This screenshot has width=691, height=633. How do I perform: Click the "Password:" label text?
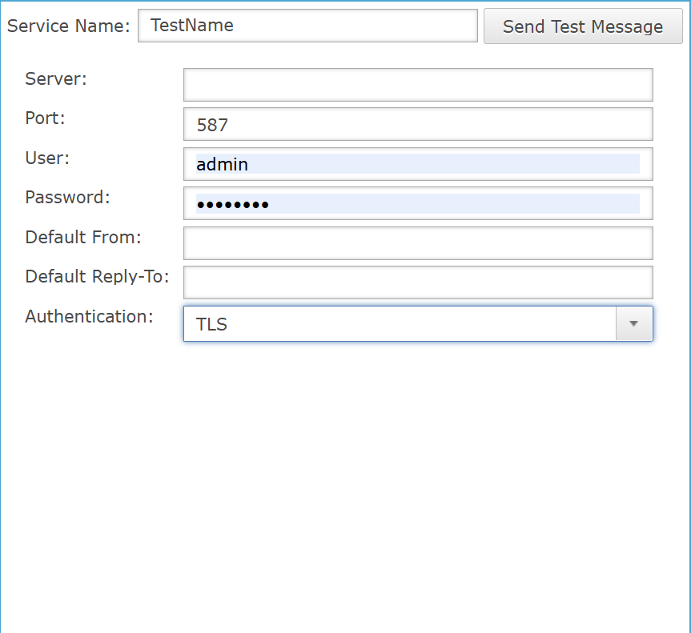click(67, 197)
